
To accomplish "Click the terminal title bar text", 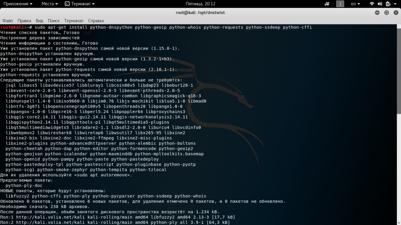I will coord(200,13).
